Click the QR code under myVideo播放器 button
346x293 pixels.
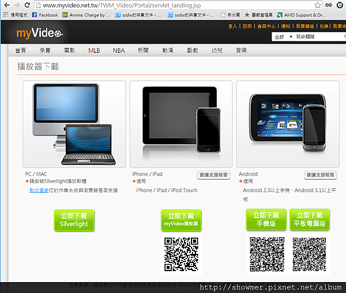(181, 254)
